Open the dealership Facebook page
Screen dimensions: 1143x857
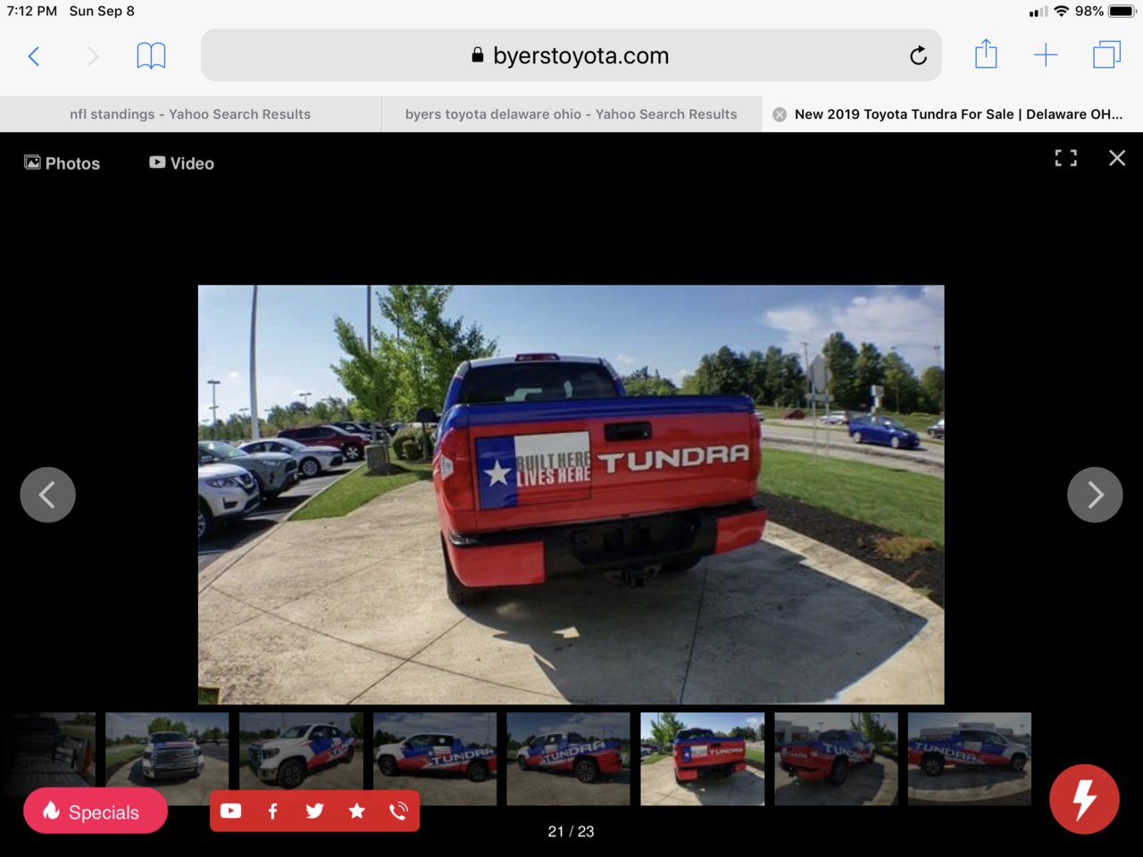coord(273,811)
